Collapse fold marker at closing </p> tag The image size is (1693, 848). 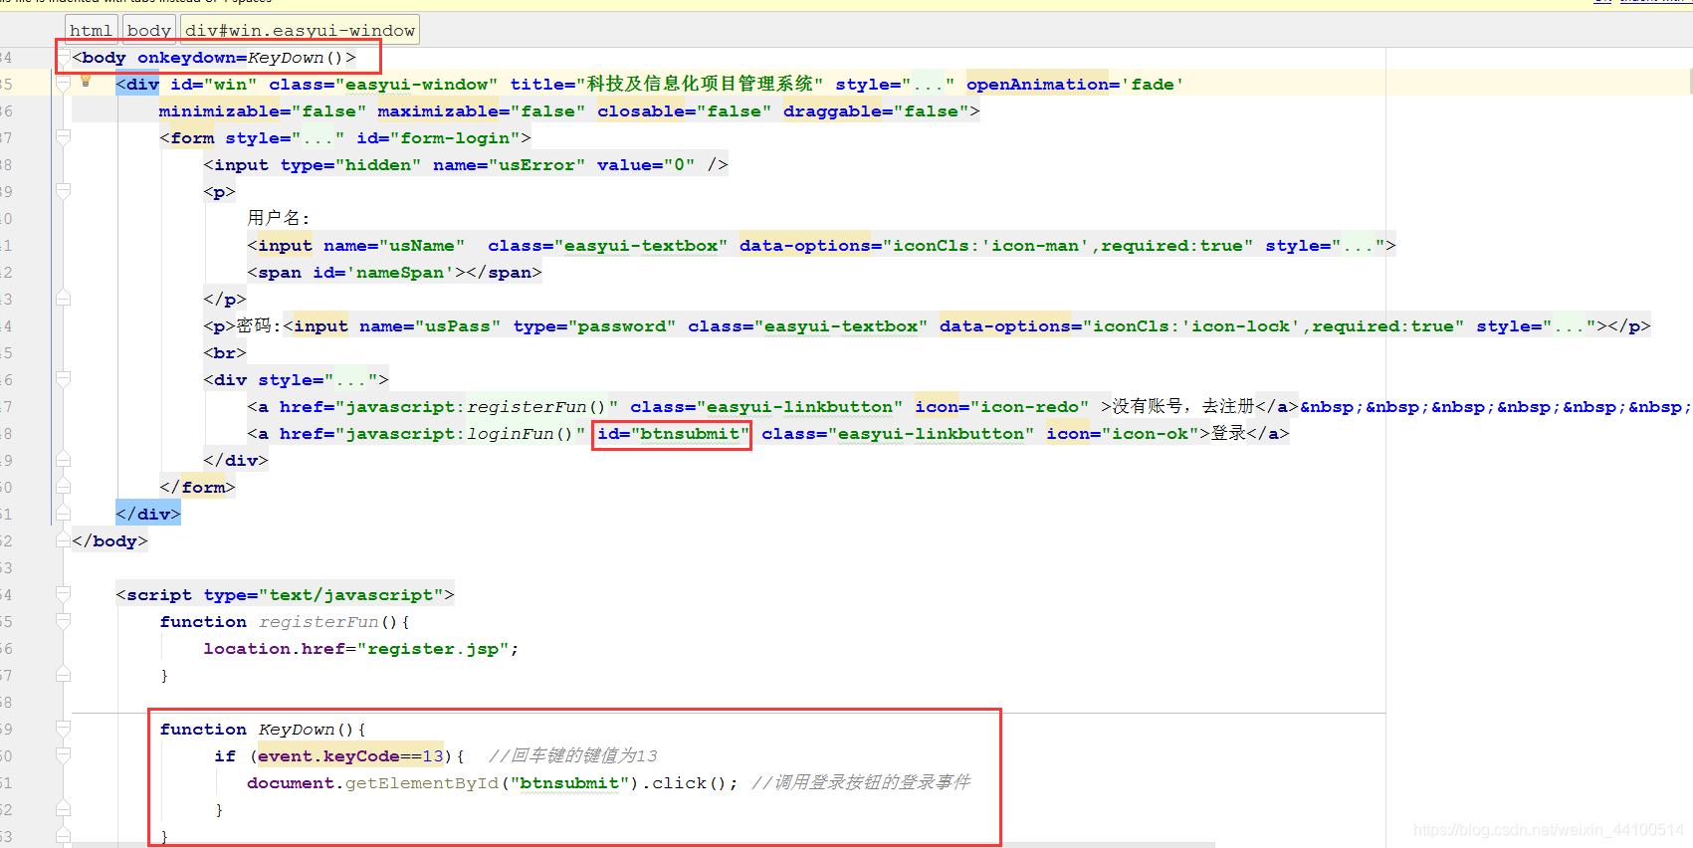coord(64,299)
